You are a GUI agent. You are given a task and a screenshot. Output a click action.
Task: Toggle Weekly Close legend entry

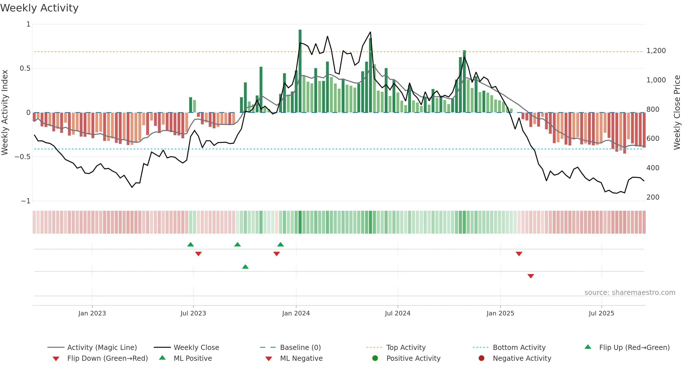(x=186, y=347)
